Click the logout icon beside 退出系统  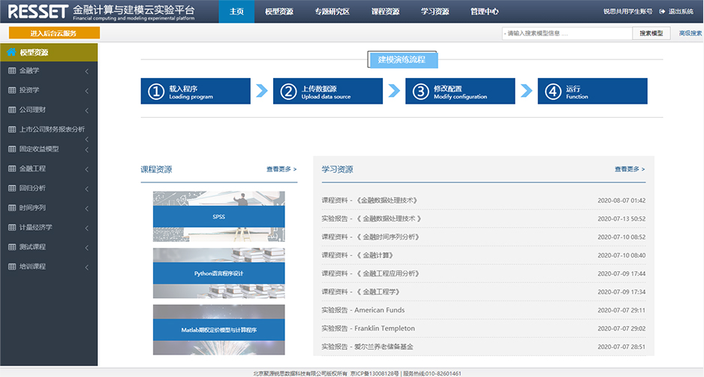(x=662, y=11)
